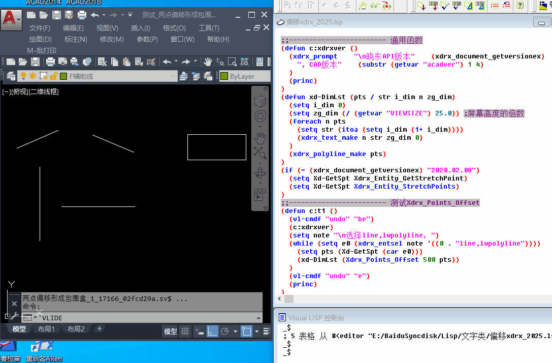The width and height of the screenshot is (552, 363).
Task: Switch to the 布局1 layout tab
Action: point(46,329)
